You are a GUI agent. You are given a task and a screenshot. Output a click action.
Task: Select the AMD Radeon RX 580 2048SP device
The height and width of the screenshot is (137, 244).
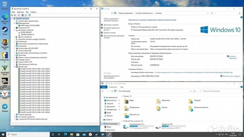30,25
